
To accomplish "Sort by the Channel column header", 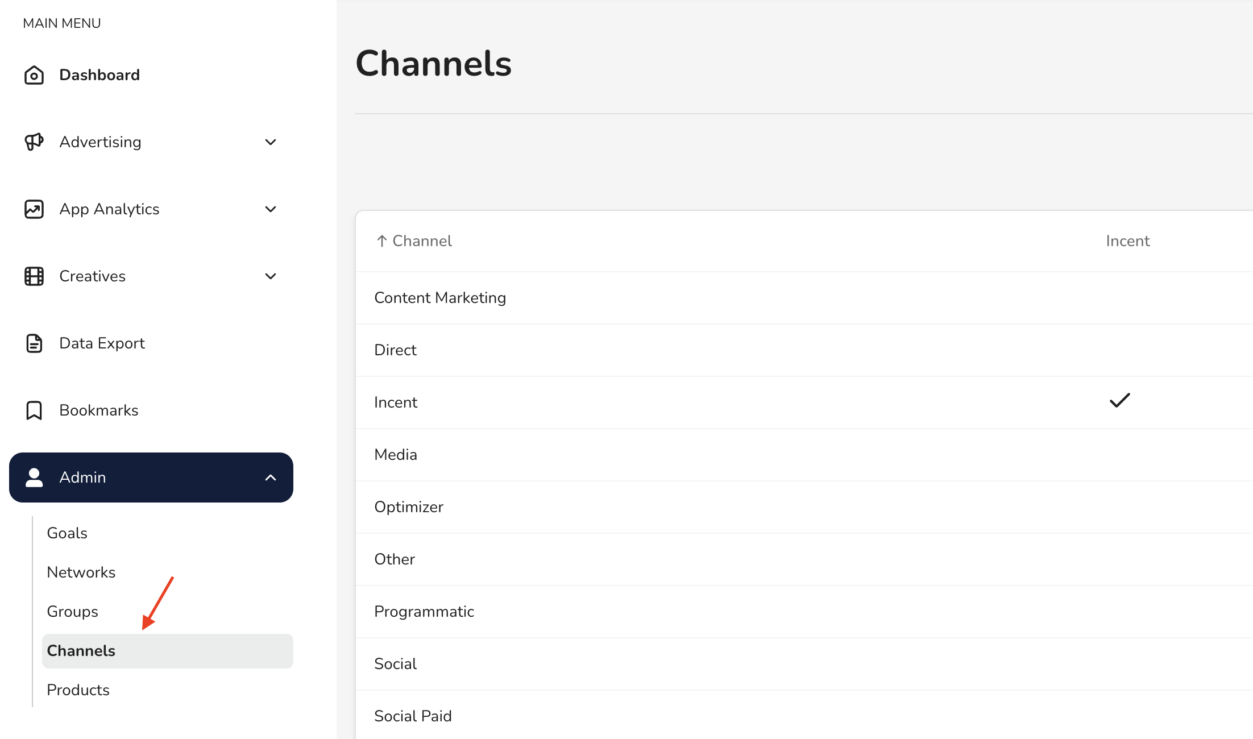I will tap(422, 241).
